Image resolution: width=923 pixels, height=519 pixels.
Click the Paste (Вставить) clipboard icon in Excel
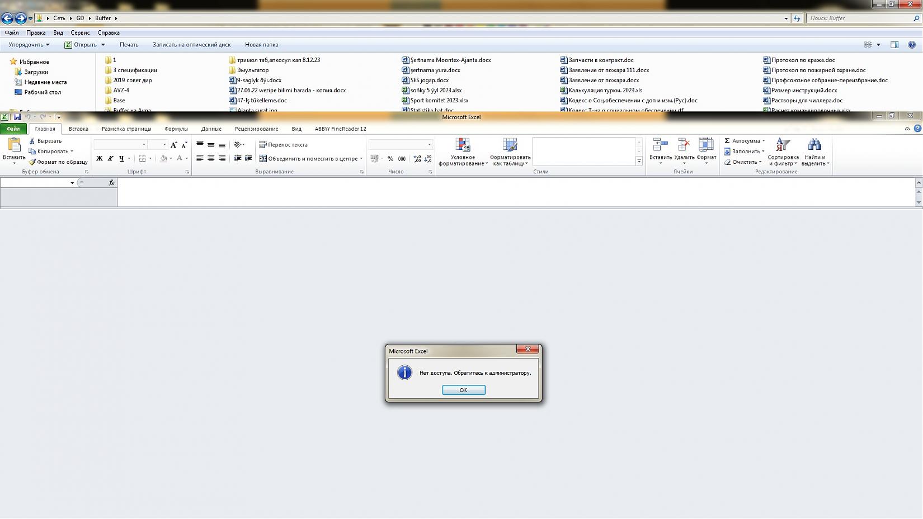14,145
